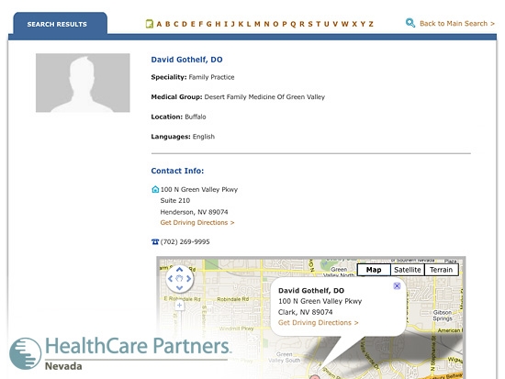
Task: Open Get Driving Directions under contact address
Action: coord(197,222)
